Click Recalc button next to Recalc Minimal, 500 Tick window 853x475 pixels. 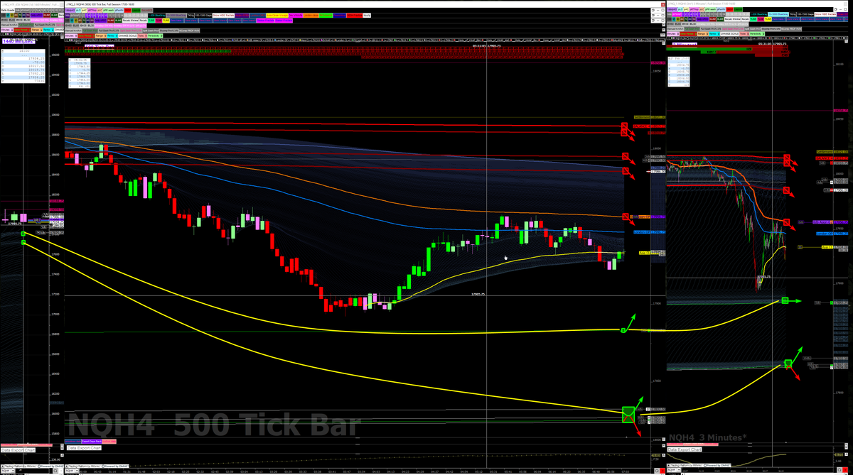point(143,20)
